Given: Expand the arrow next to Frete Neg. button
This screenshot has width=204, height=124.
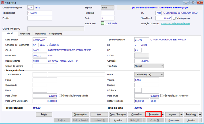Looking at the screenshot, I should pyautogui.click(x=200, y=115).
